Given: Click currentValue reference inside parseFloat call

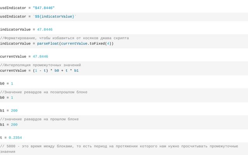Looking at the screenshot, I should tap(74, 44).
